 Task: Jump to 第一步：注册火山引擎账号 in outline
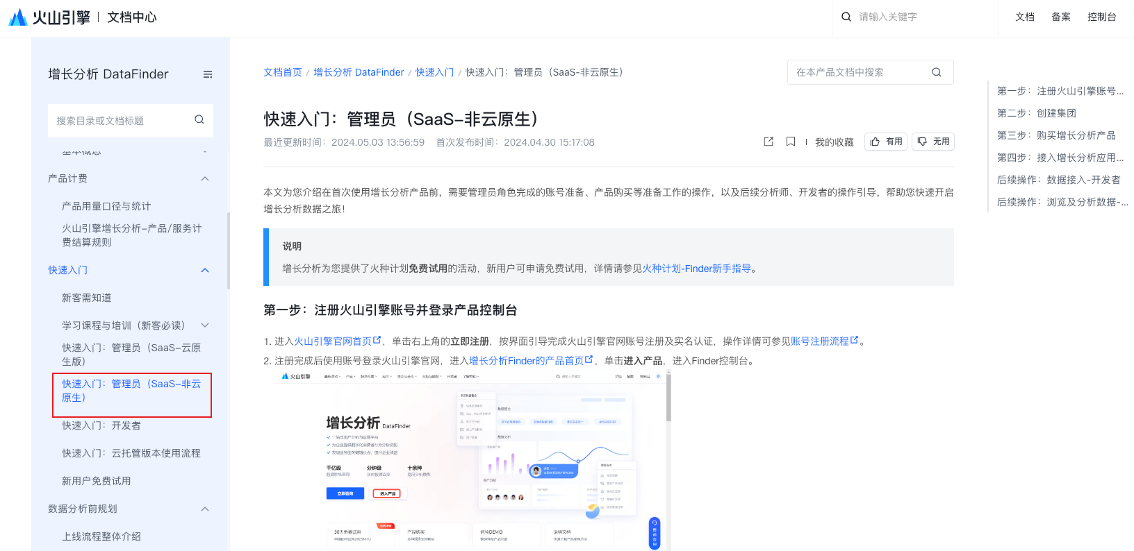point(1060,91)
